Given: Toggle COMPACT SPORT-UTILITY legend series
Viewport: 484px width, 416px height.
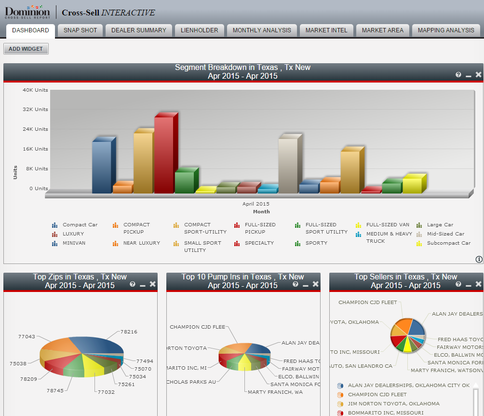Looking at the screenshot, I should point(200,228).
